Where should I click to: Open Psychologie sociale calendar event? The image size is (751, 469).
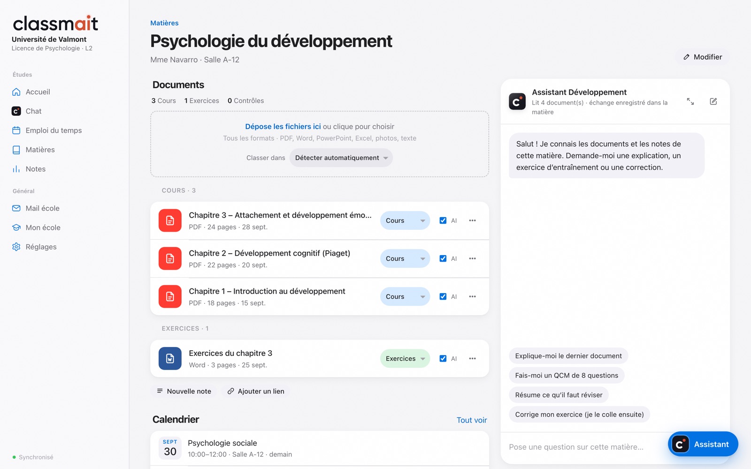click(x=320, y=448)
